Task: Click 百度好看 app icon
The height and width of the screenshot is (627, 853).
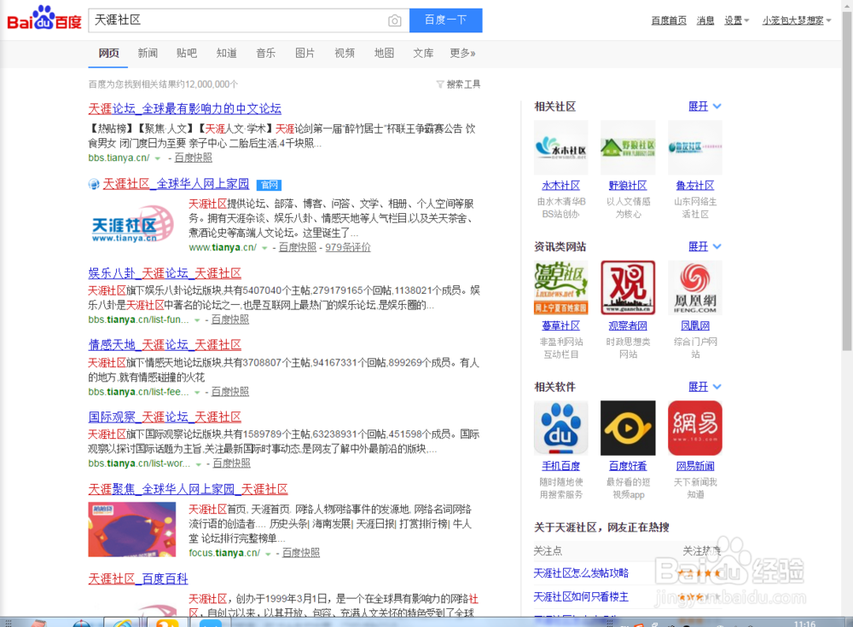Action: click(x=628, y=429)
